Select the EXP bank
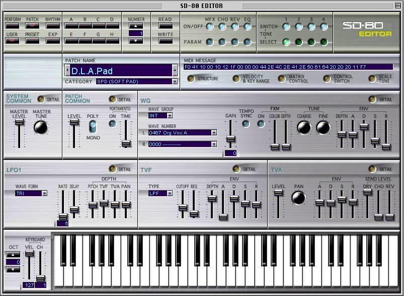404x296 pixels. pos(52,41)
